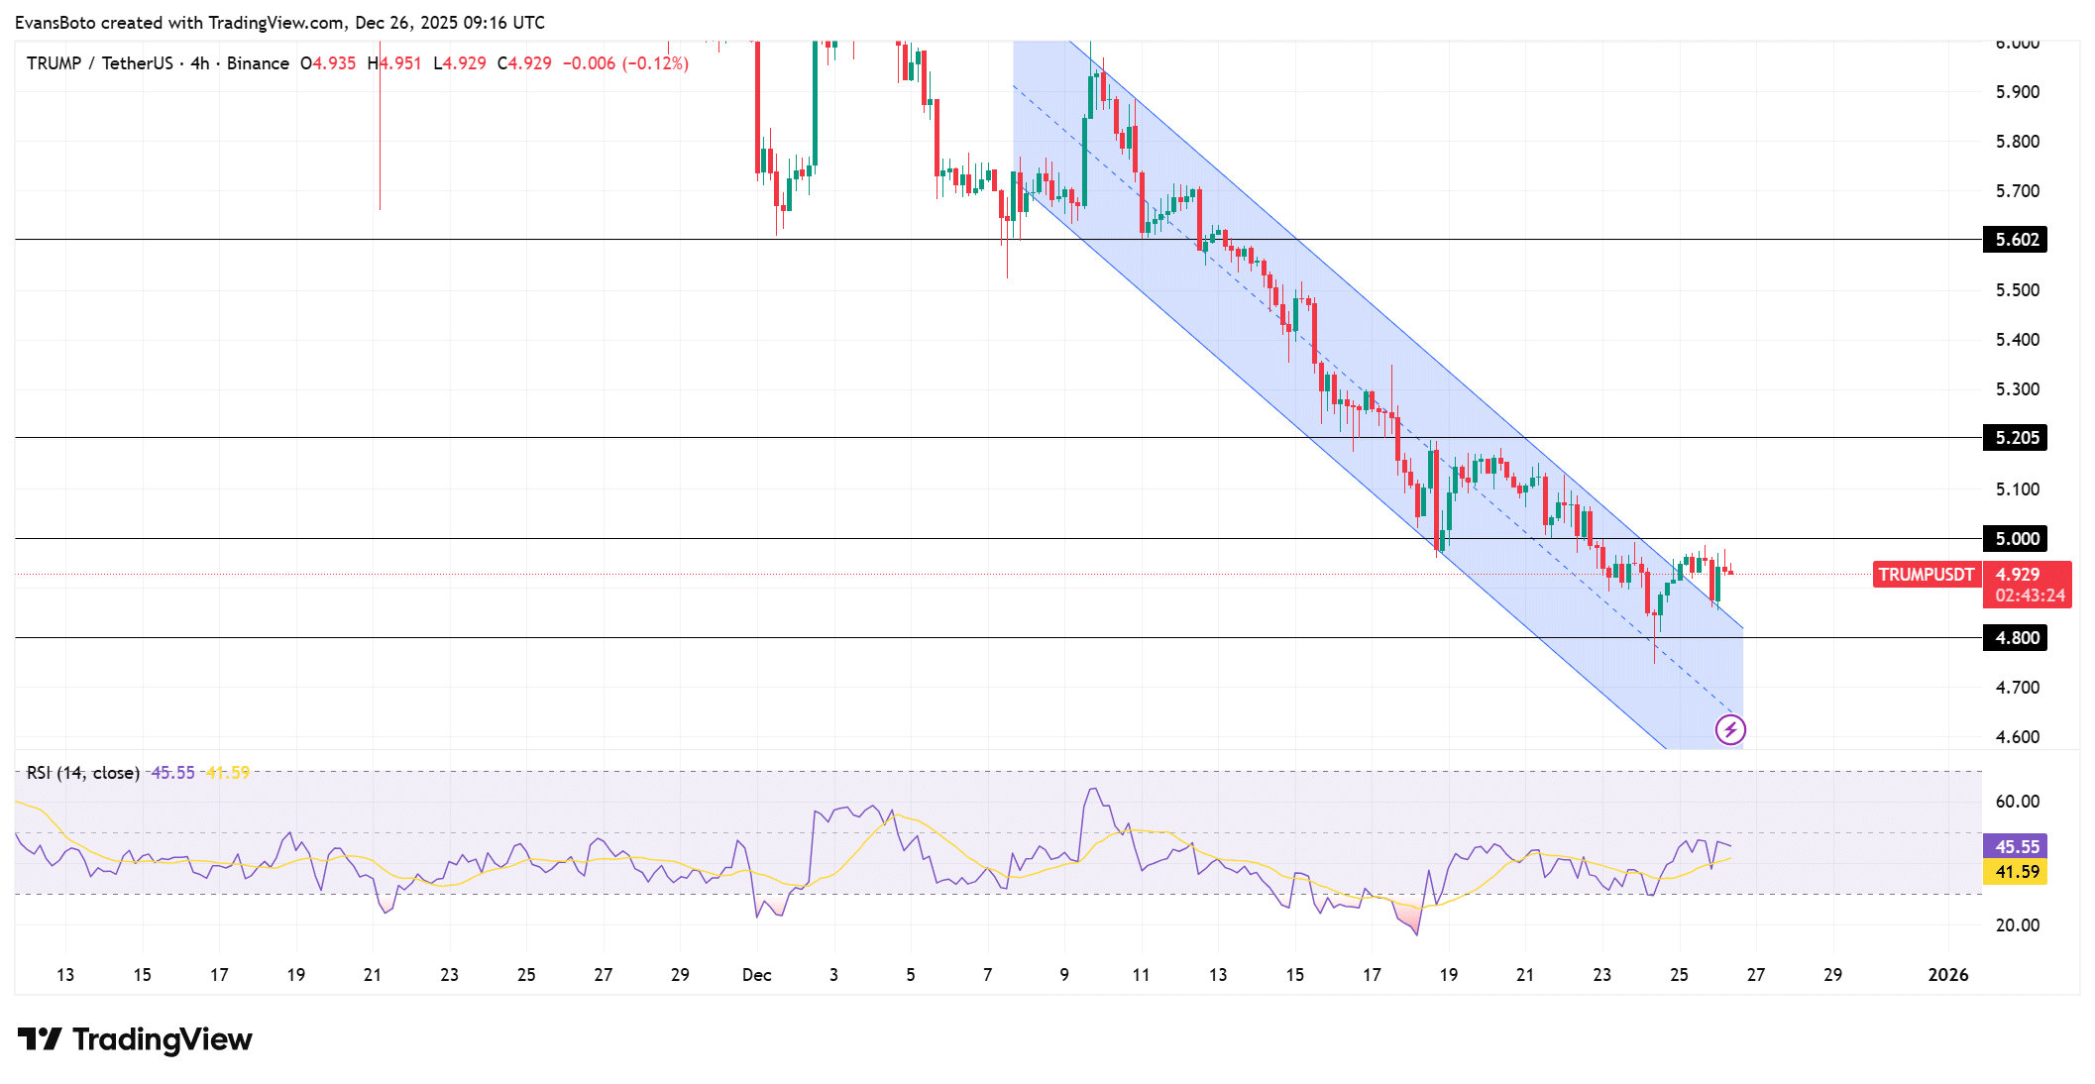
Task: Click the 60.00 level on RSI axis
Action: coord(2017,802)
